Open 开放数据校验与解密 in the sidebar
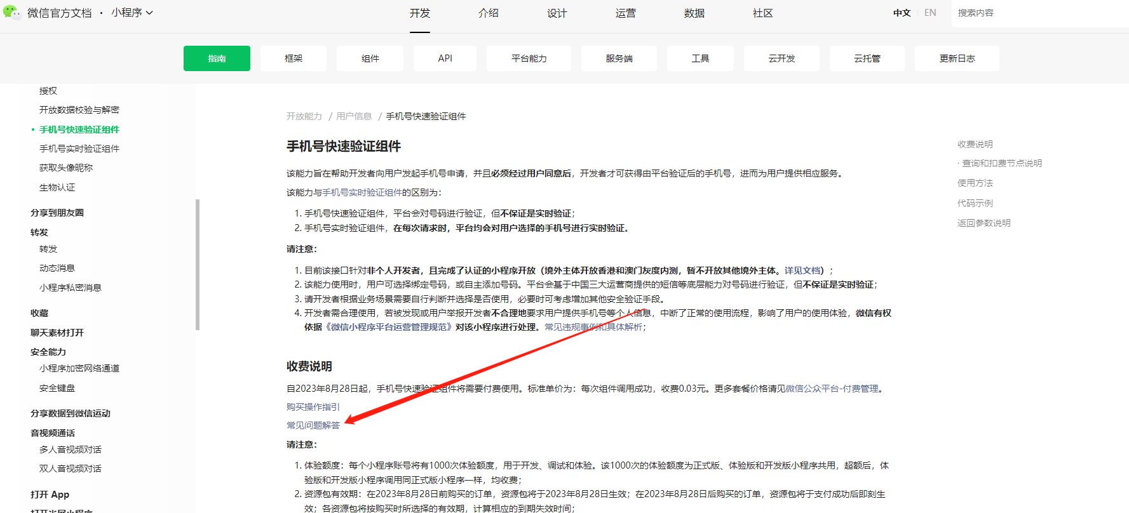The height and width of the screenshot is (513, 1129). [x=79, y=110]
